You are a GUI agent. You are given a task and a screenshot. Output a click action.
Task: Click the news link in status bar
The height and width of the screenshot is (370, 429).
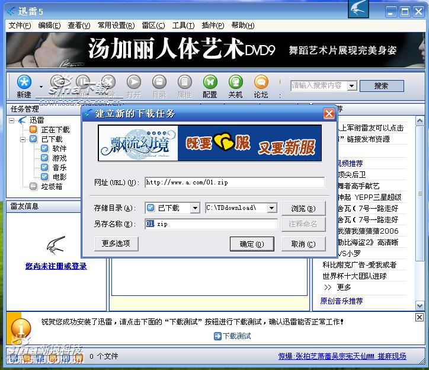[x=342, y=356]
